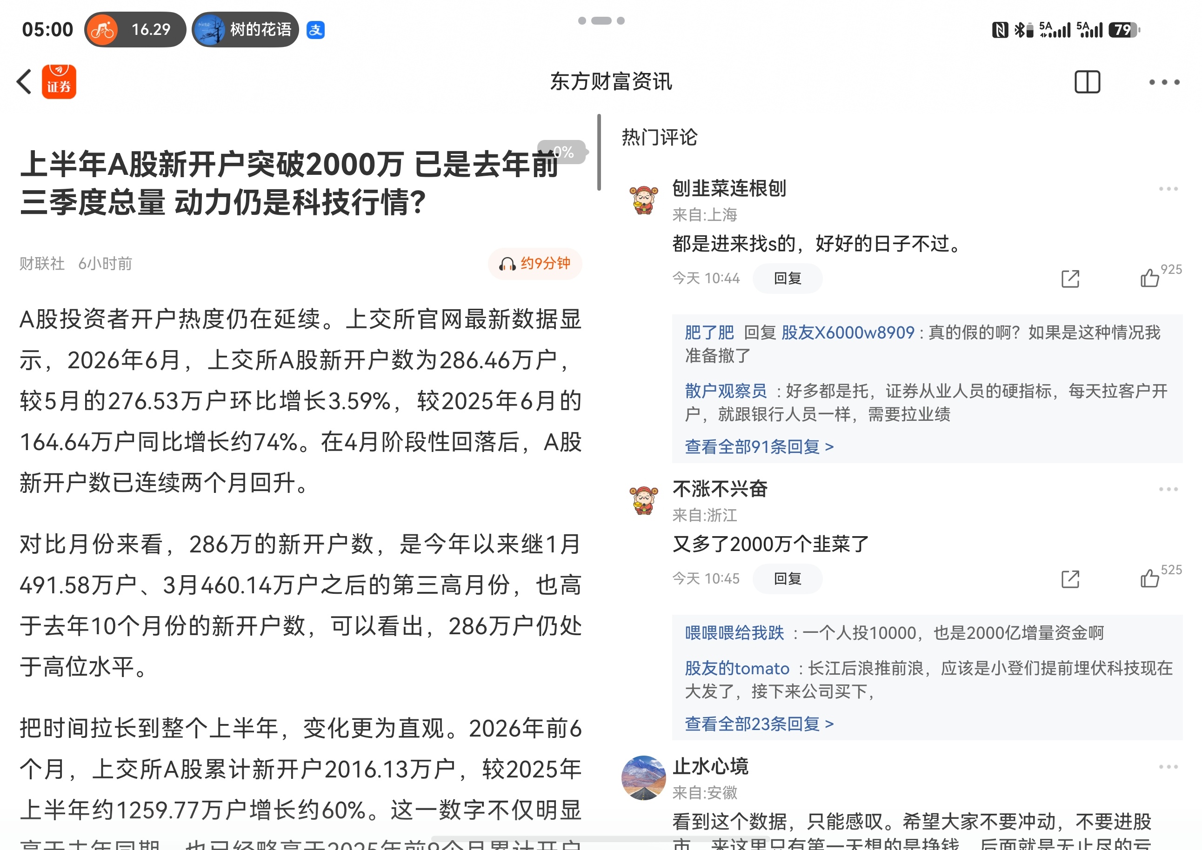
Task: Tap the 6小时前 timestamp
Action: [105, 263]
